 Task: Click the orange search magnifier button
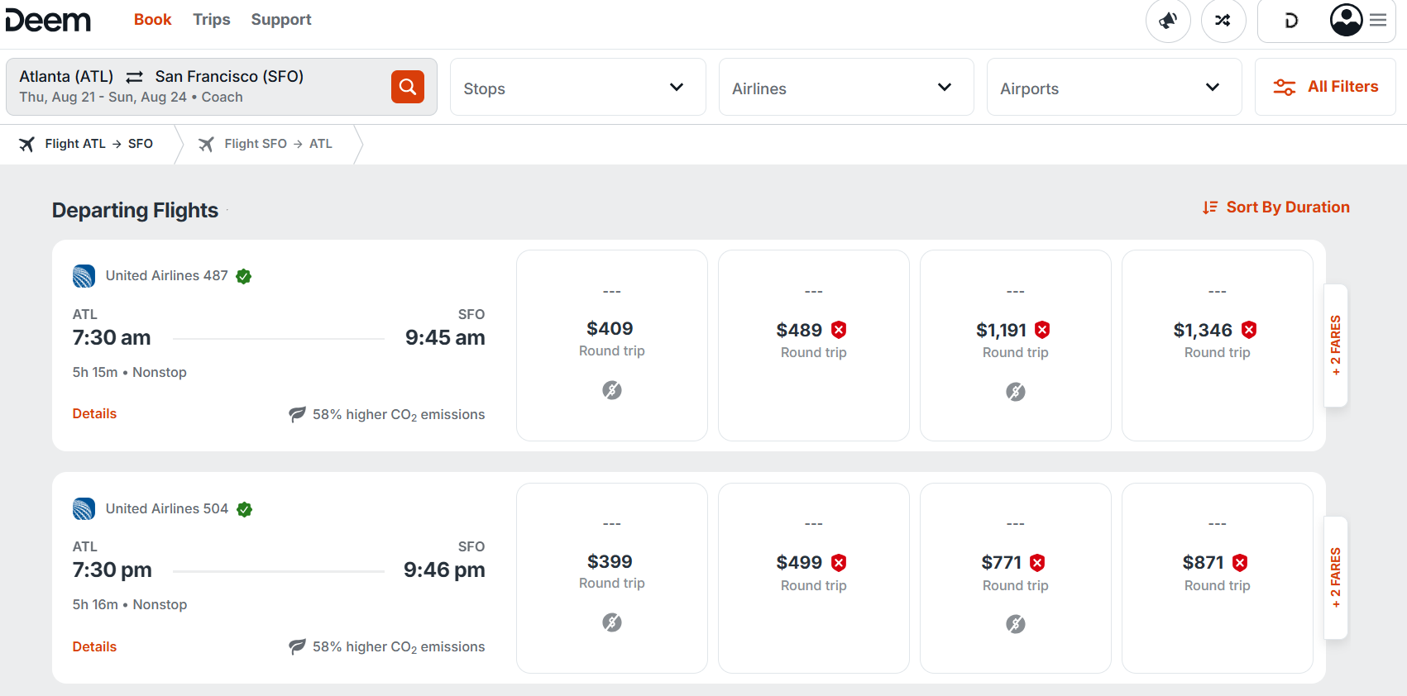(x=408, y=87)
